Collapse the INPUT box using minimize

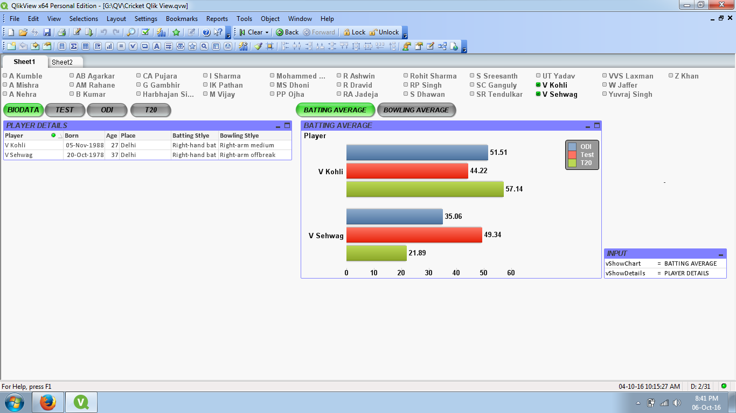(x=721, y=254)
